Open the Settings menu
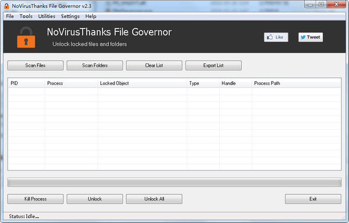This screenshot has height=223, width=349. point(70,16)
